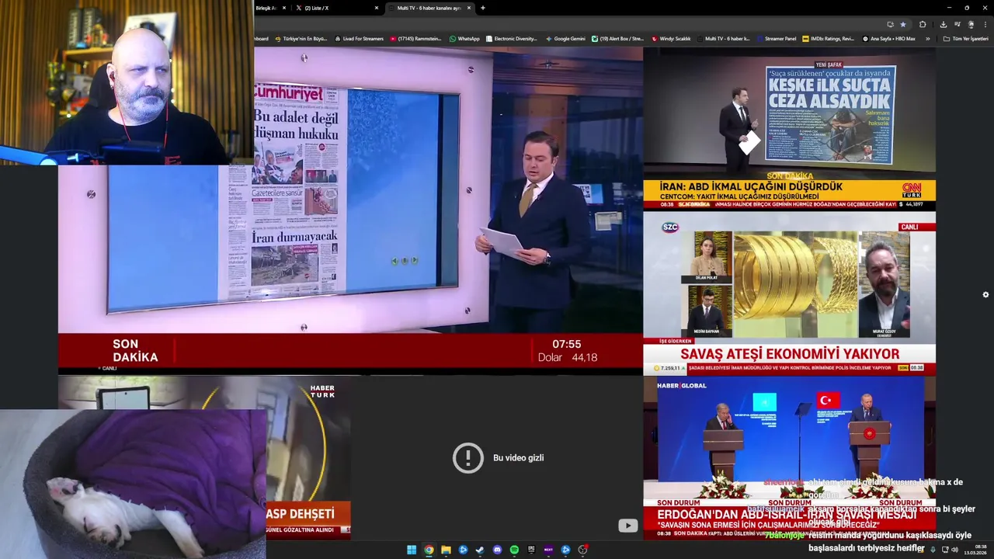Open Epic Games from the taskbar

point(531,550)
